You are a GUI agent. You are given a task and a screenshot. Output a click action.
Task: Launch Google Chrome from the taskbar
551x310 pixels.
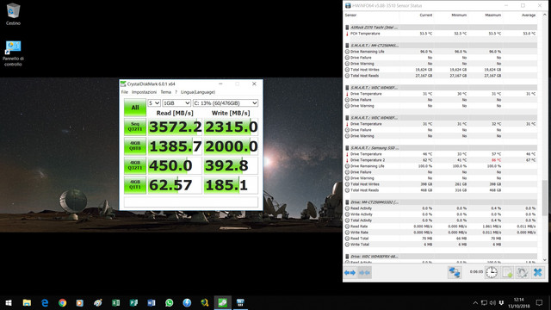pos(63,302)
